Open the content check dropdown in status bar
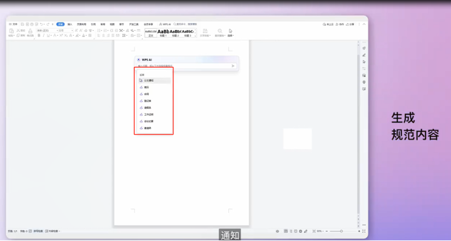This screenshot has width=451, height=241. pos(53,231)
